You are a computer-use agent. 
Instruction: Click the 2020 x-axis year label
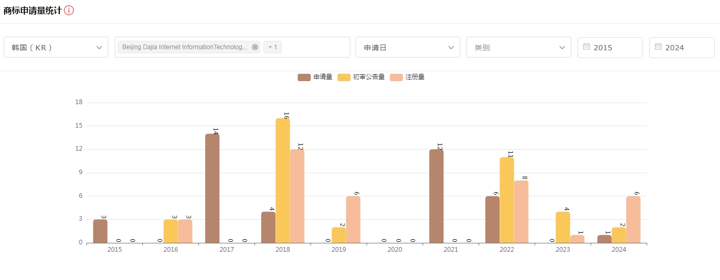pyautogui.click(x=395, y=250)
